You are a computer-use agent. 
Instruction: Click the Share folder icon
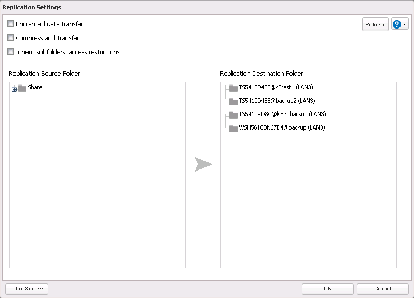click(22, 88)
